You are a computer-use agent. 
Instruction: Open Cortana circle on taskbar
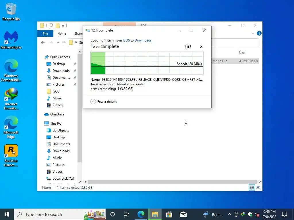pyautogui.click(x=113, y=214)
